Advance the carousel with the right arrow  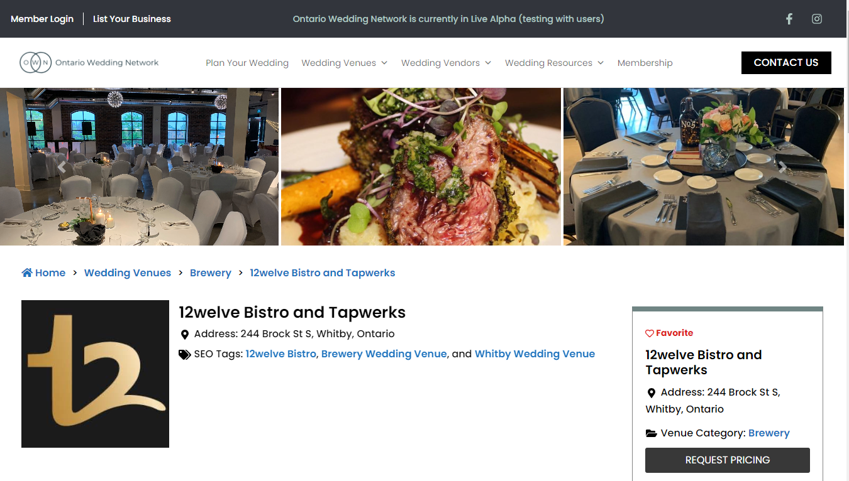coord(782,166)
